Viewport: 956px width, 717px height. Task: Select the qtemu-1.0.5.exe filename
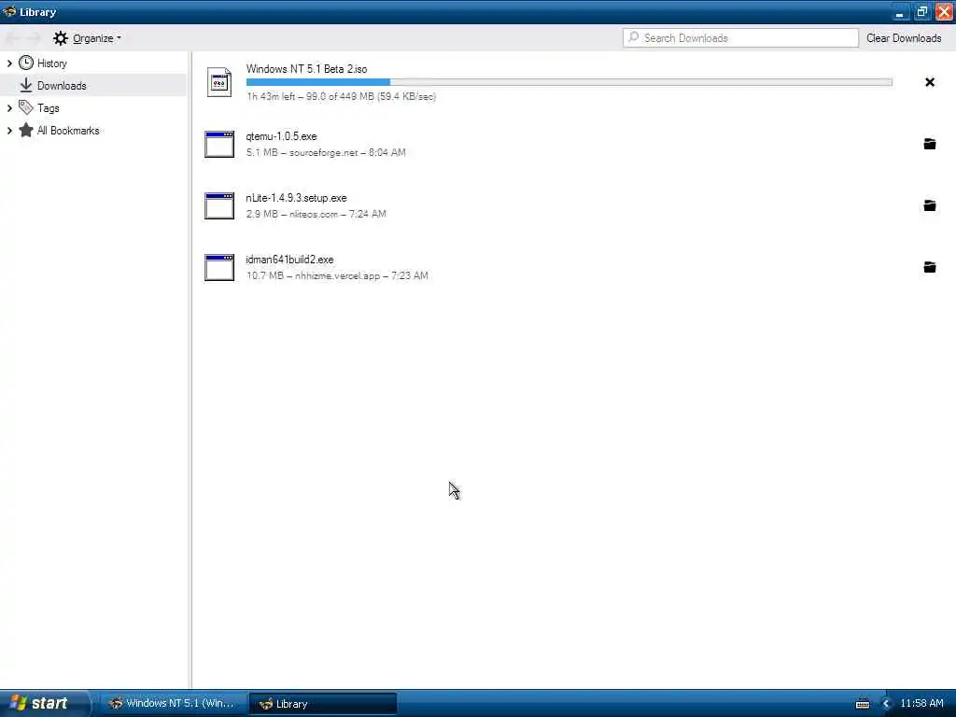(281, 136)
